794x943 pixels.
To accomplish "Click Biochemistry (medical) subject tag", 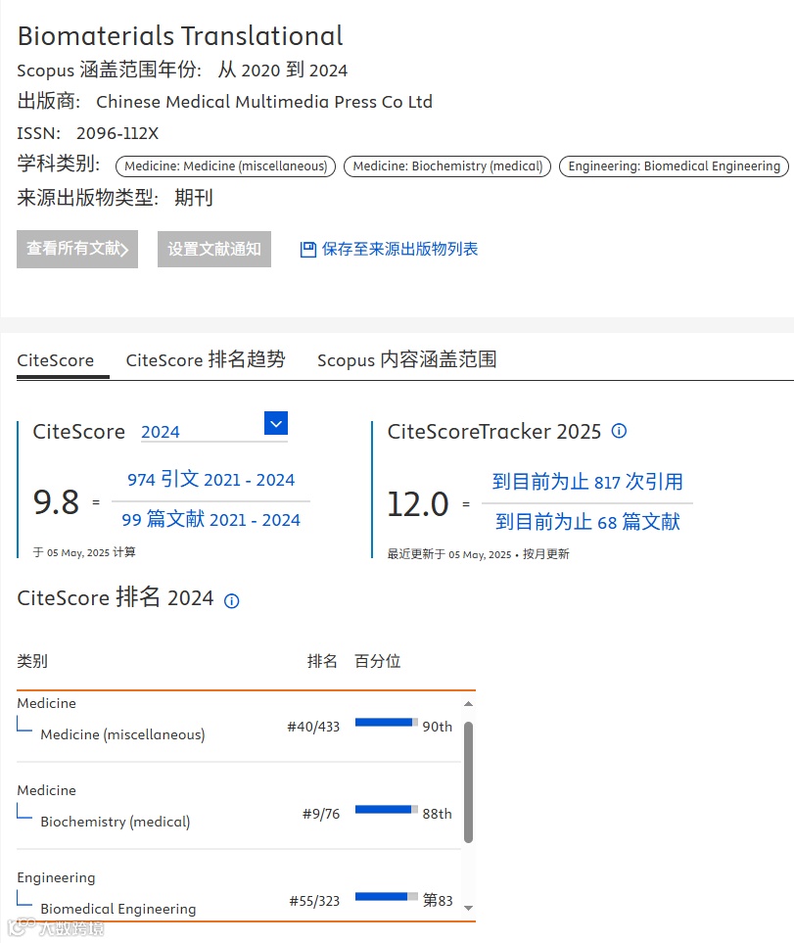I will (x=447, y=166).
